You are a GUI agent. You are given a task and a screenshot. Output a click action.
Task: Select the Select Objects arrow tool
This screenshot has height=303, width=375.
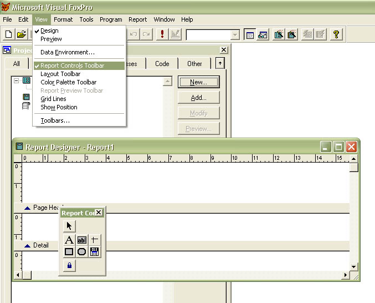pyautogui.click(x=69, y=226)
